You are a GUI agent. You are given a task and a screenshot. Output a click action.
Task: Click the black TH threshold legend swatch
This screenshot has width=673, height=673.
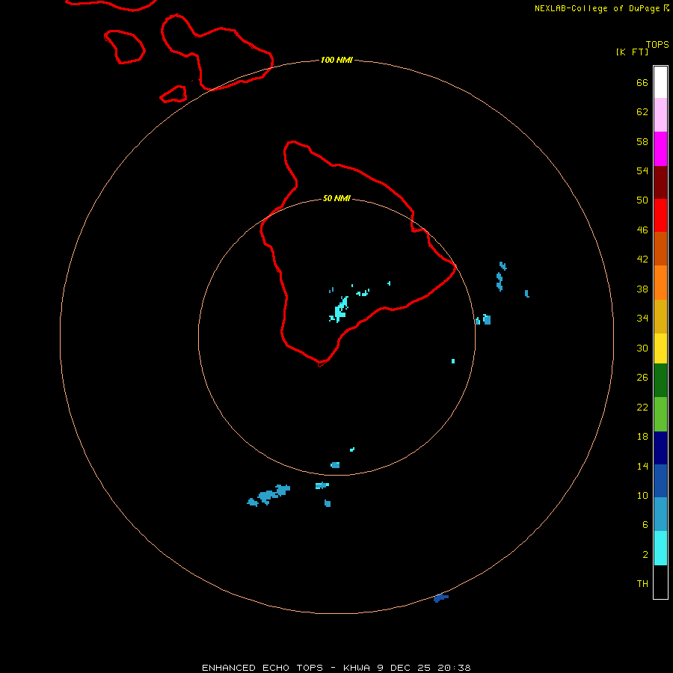coord(660,582)
